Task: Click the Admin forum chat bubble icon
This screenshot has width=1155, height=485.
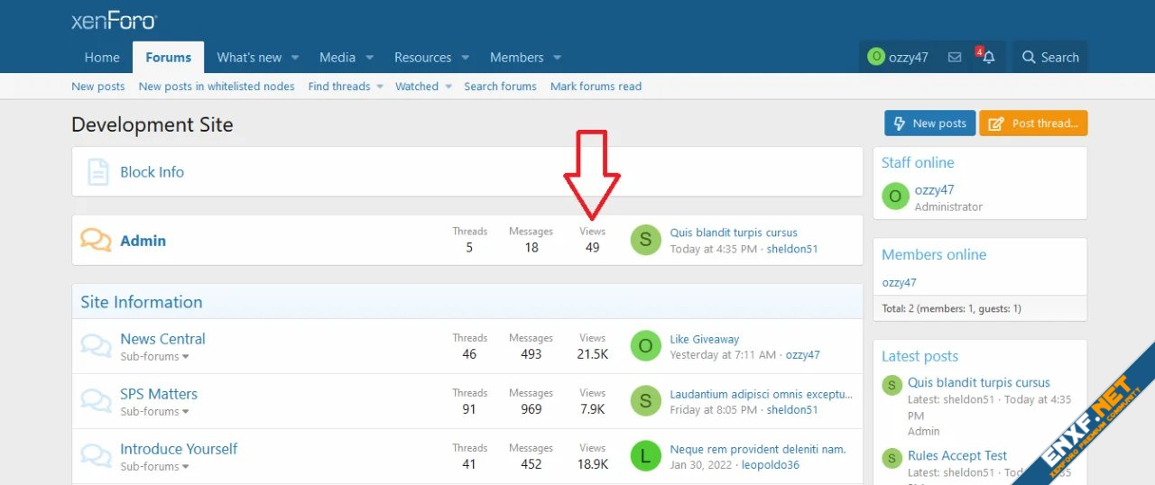Action: click(x=96, y=241)
